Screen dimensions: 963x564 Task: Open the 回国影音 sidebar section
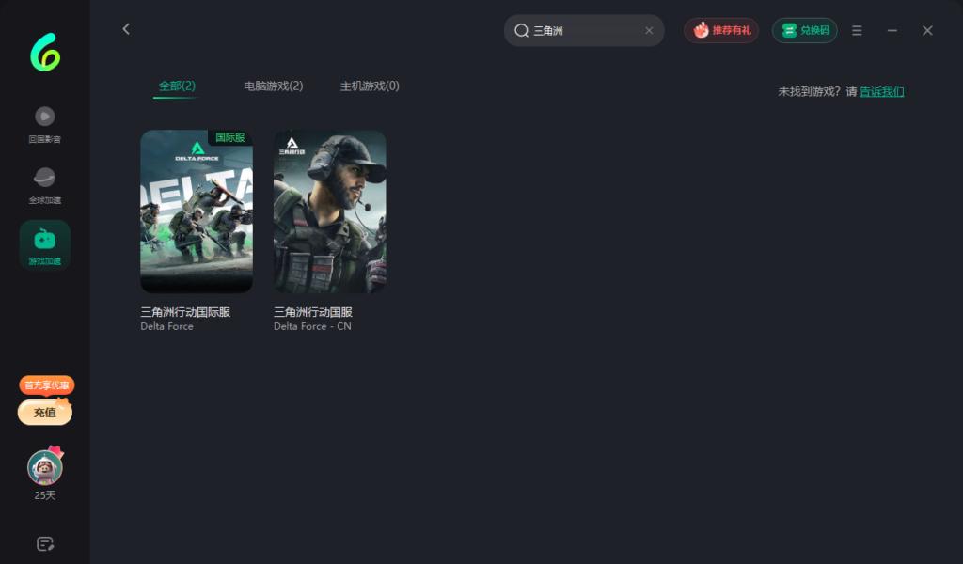coord(44,125)
